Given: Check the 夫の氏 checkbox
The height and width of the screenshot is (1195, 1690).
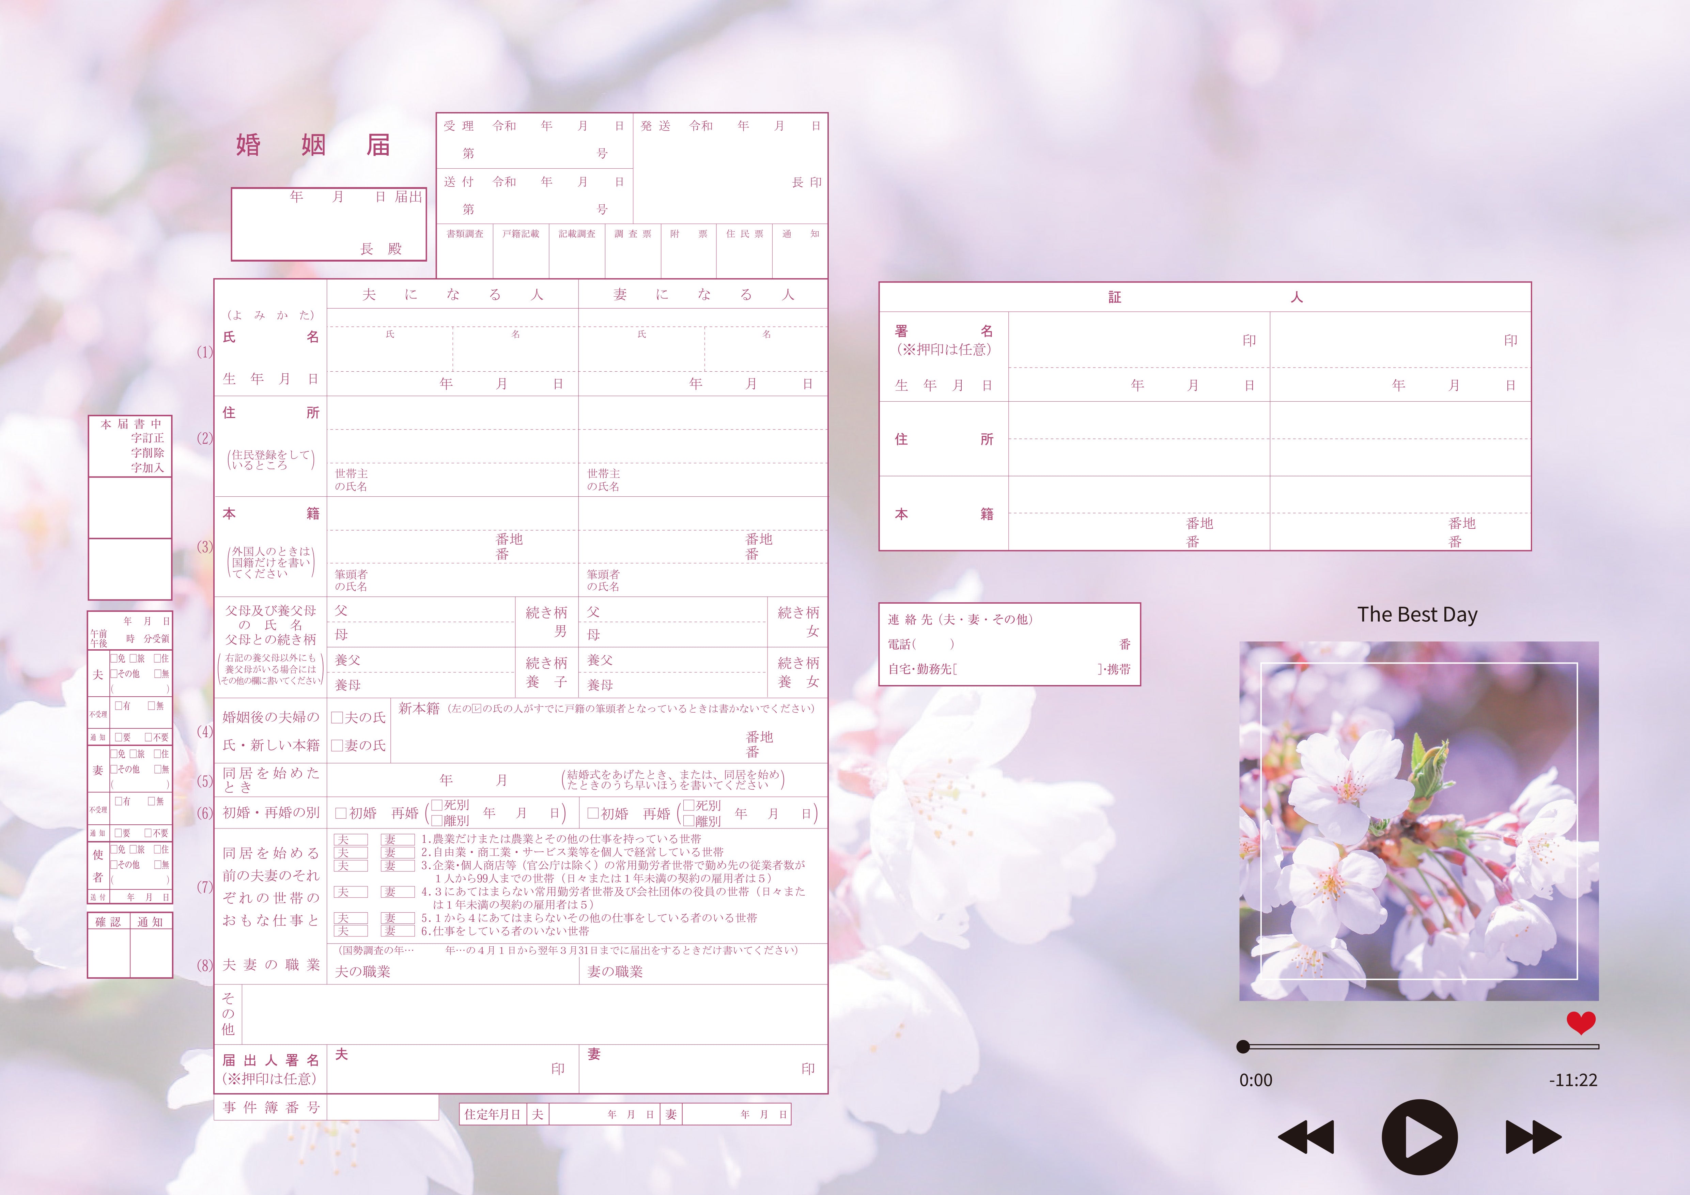Looking at the screenshot, I should click(337, 717).
